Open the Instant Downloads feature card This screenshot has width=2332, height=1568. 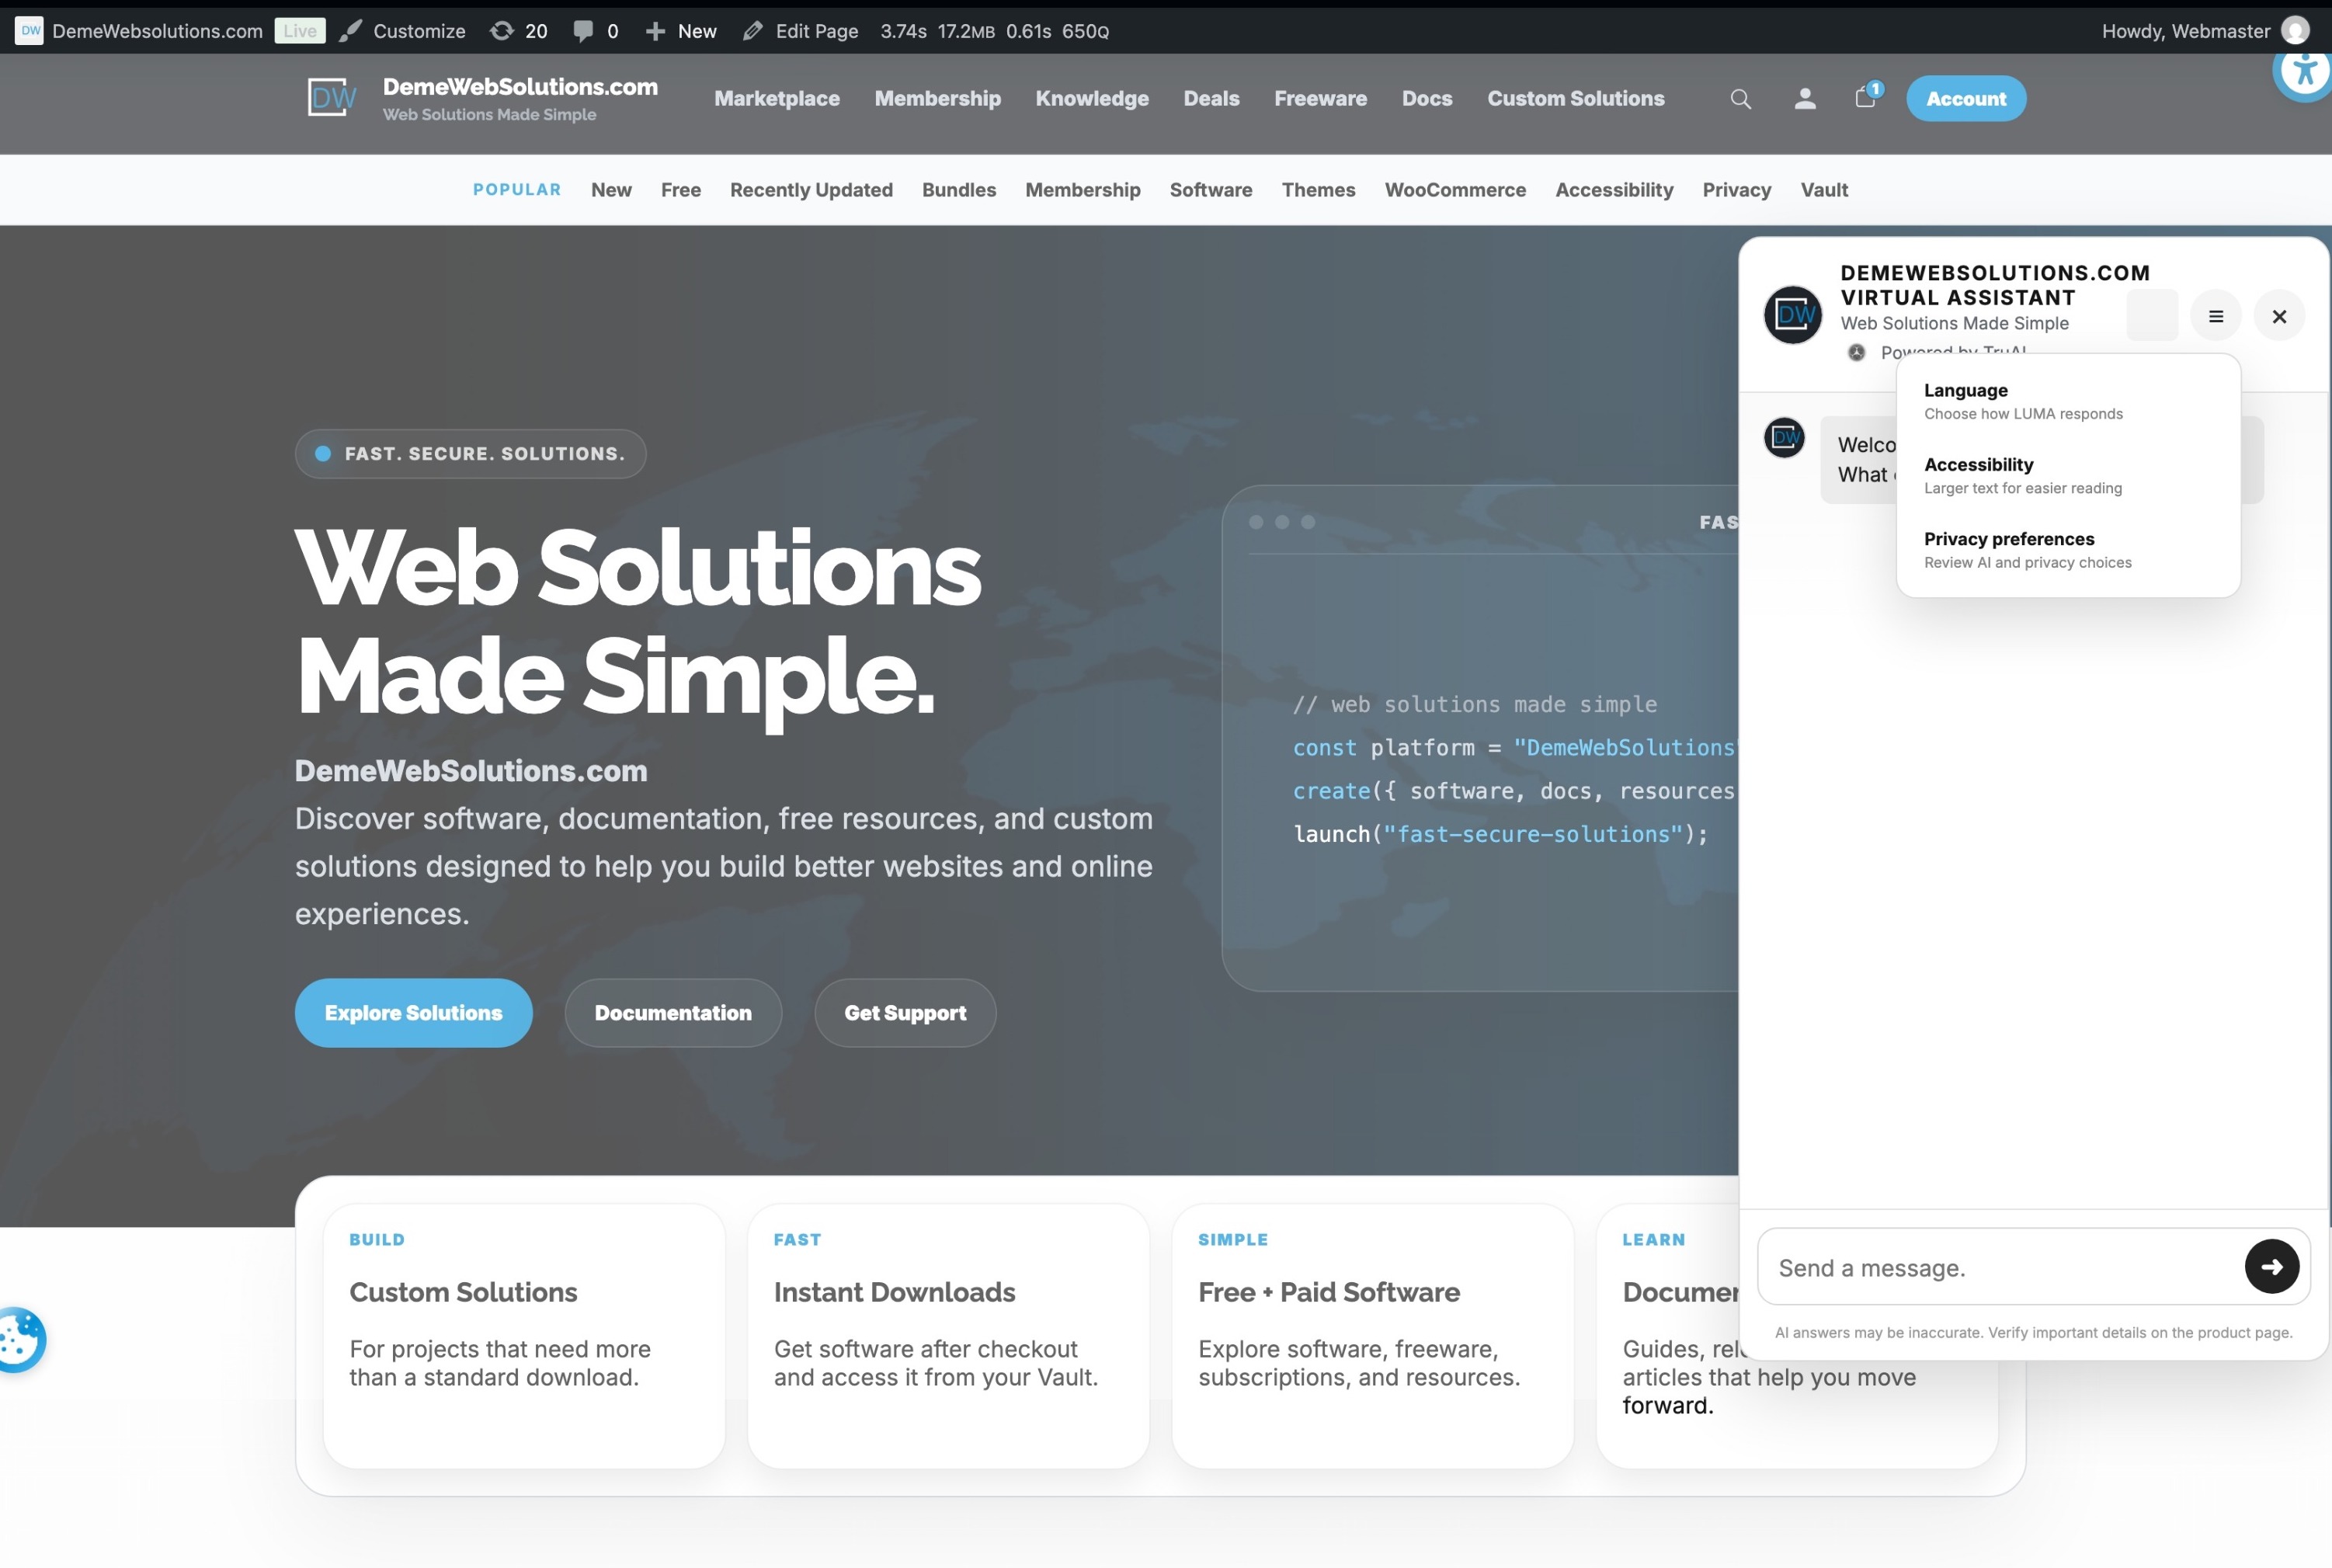[x=948, y=1335]
